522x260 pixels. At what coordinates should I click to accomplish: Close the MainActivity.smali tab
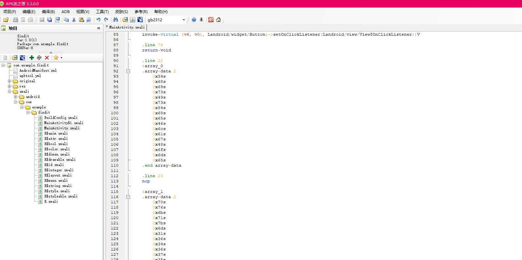pyautogui.click(x=107, y=27)
